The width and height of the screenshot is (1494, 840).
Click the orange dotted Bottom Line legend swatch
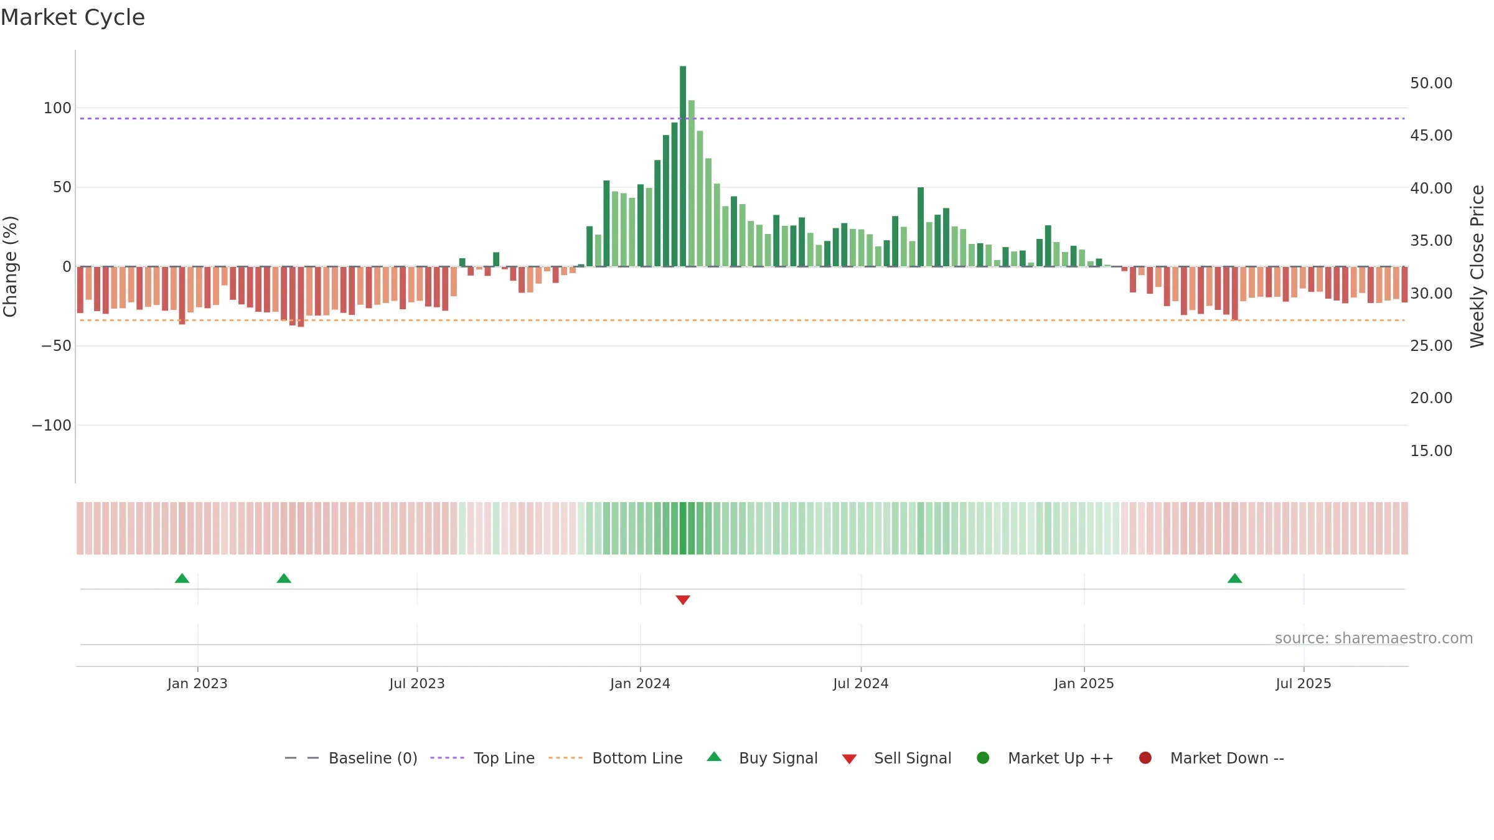point(565,758)
